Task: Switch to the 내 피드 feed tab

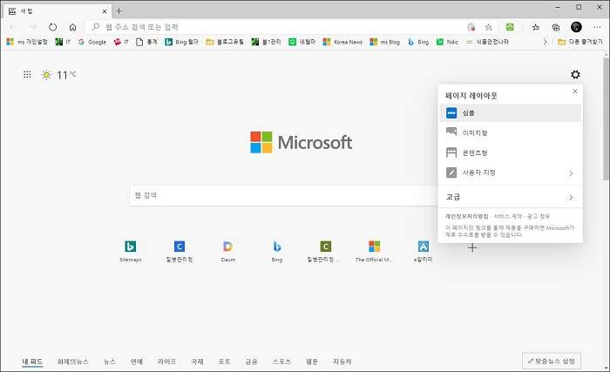Action: [x=32, y=362]
